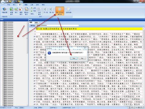Click Yes in the Confirm dialog

[x=74, y=58]
